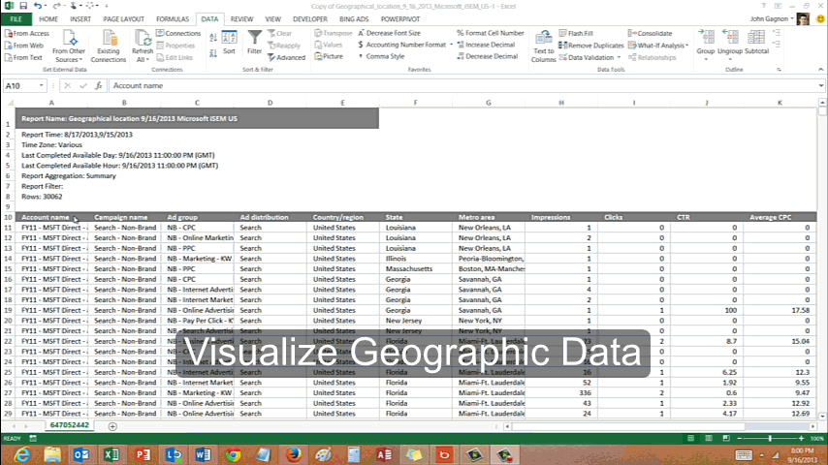Open Consolidate tool

650,33
